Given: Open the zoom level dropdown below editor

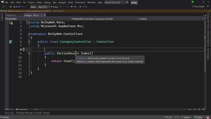Looking at the screenshot, I should [8, 109].
